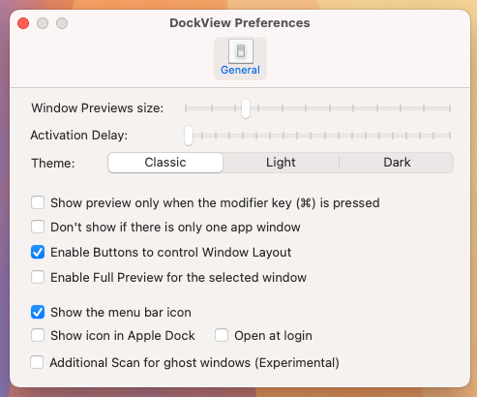The image size is (477, 397).
Task: Click the Activation Delay slider knob
Action: [x=189, y=136]
